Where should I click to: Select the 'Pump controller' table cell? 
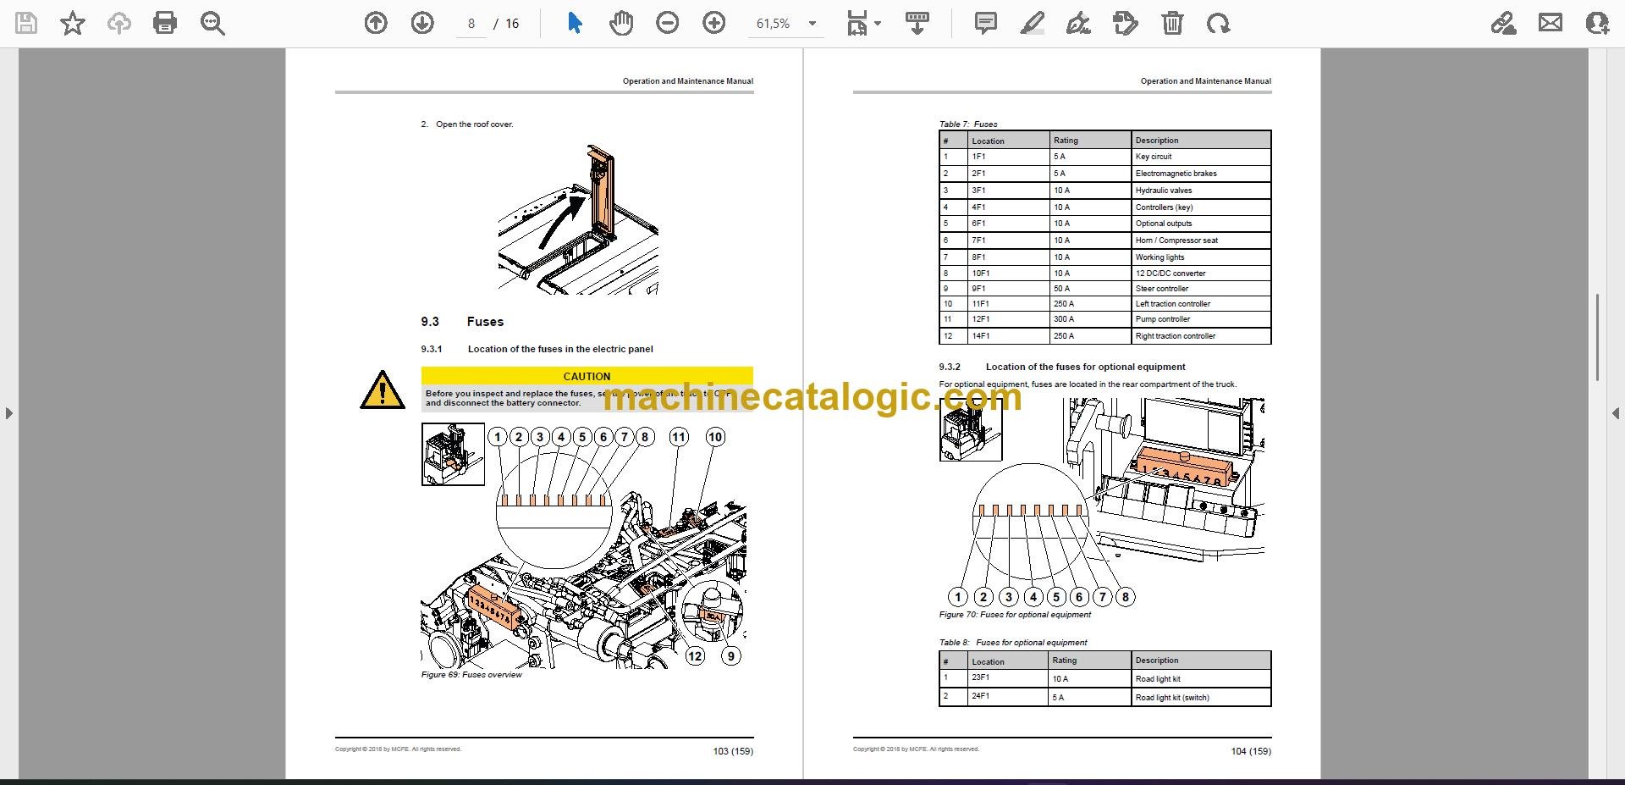coord(1201,319)
